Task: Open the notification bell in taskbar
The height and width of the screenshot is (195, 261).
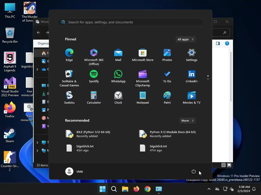Action: (254, 189)
